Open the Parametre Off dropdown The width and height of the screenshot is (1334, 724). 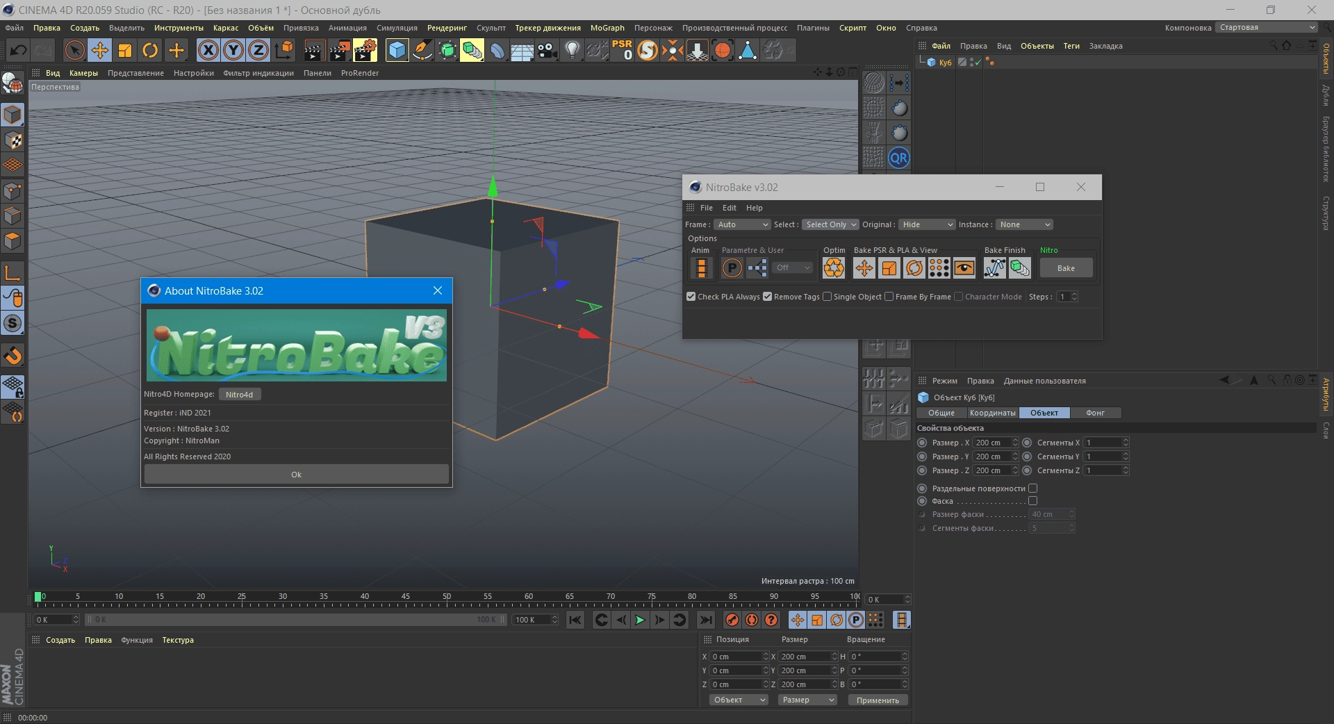tap(792, 268)
